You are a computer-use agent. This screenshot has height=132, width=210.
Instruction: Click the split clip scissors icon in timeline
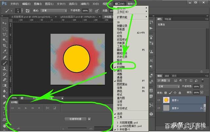coord(48,108)
